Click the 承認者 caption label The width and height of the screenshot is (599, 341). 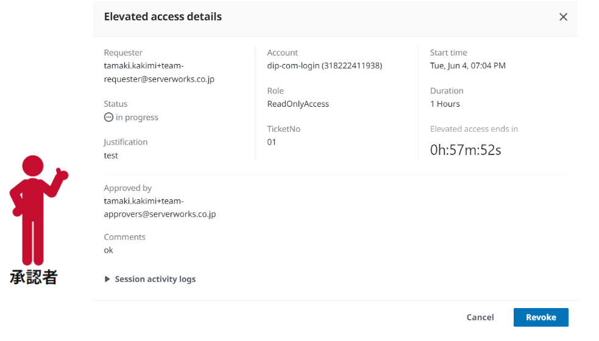34,277
